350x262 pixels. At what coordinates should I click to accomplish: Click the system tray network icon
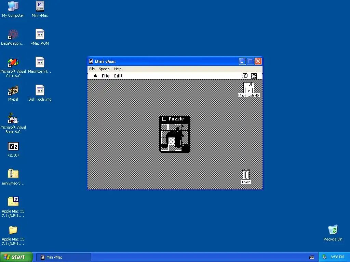[324, 257]
